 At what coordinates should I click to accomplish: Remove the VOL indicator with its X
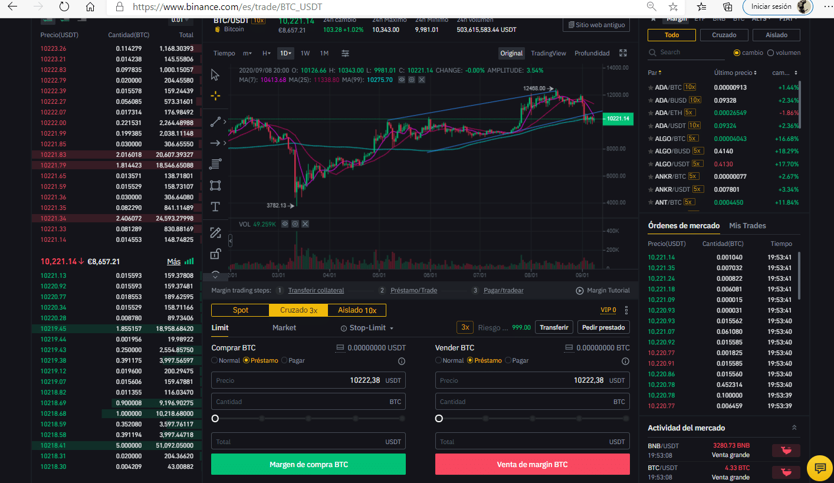(x=305, y=224)
